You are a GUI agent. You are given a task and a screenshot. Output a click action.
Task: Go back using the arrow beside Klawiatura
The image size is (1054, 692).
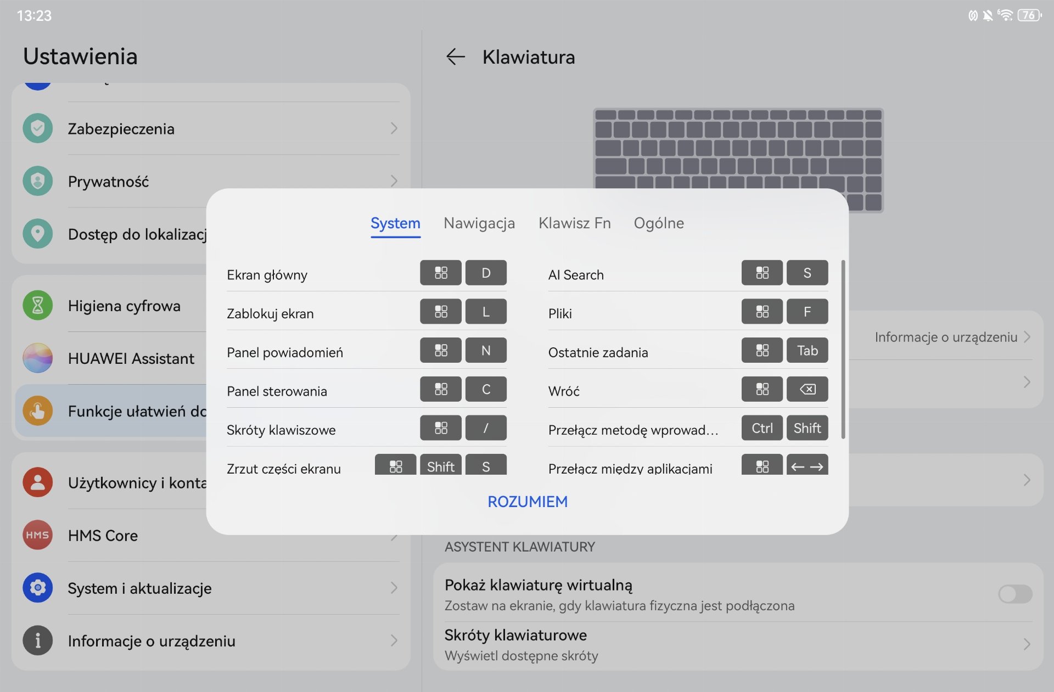pyautogui.click(x=456, y=57)
